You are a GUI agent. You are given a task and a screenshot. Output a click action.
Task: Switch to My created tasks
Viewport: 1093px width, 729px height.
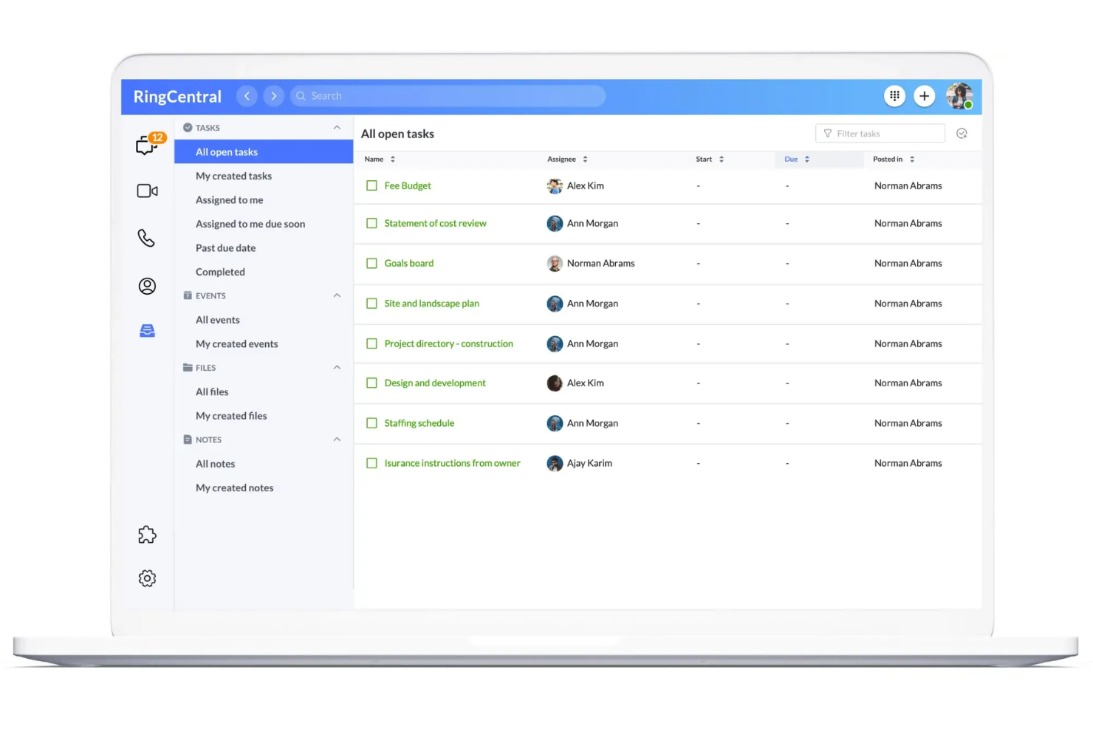(233, 176)
